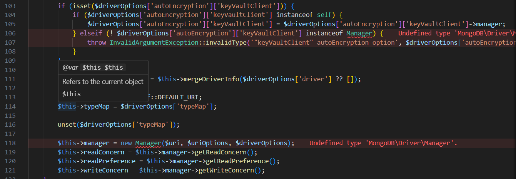The height and width of the screenshot is (179, 516).
Task: Click the truncated Undefined type error on line 106
Action: [x=457, y=33]
